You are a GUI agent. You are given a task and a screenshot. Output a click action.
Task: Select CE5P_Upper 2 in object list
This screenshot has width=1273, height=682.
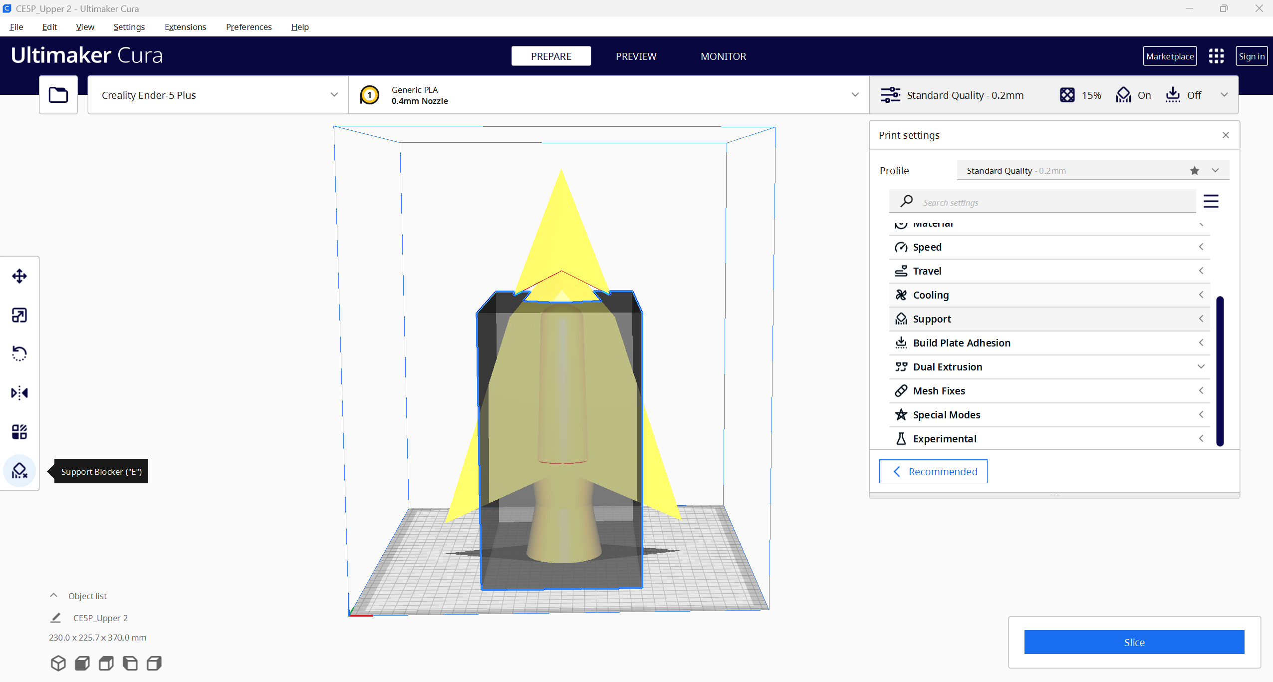(x=100, y=618)
